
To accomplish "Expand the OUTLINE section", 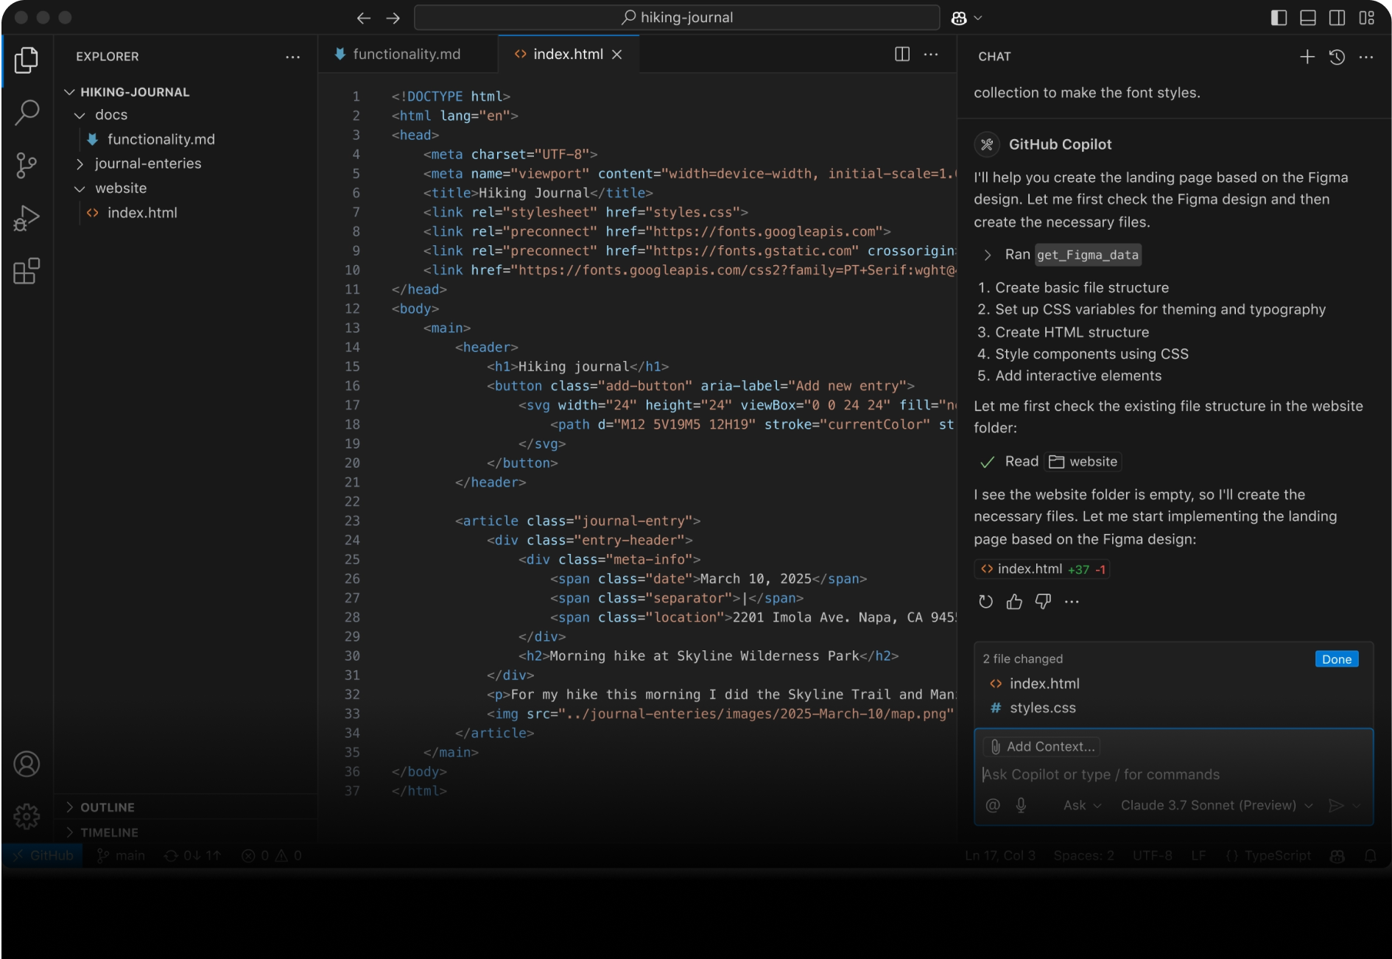I will click(x=108, y=807).
